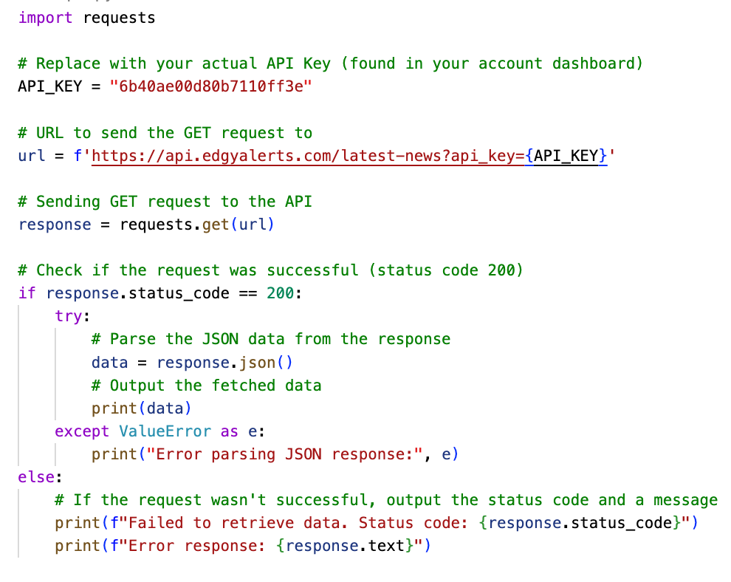The height and width of the screenshot is (582, 731).
Task: Click the API_KEY variable in the assignment line
Action: 50,86
